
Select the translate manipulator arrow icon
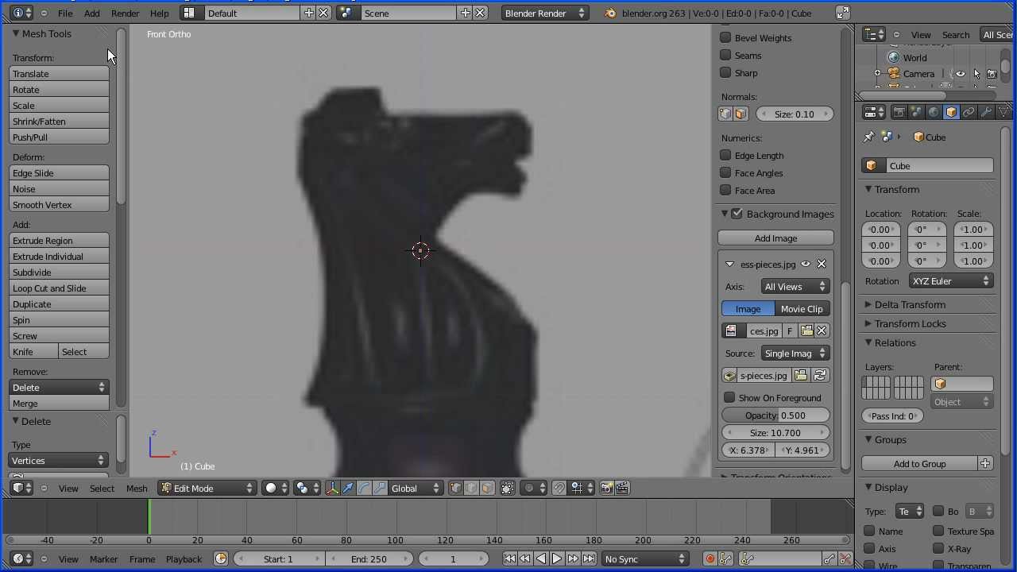click(x=348, y=488)
